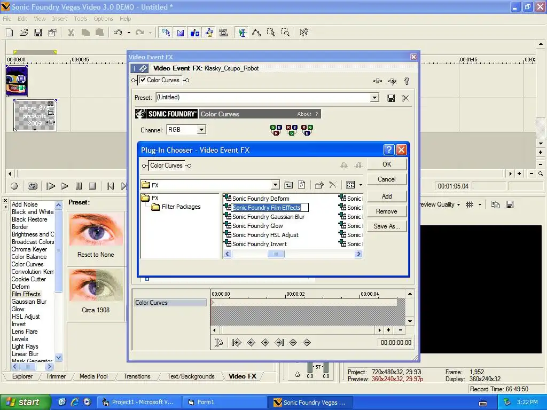Click the About link in Color Curves header
Image resolution: width=547 pixels, height=410 pixels.
tap(304, 114)
